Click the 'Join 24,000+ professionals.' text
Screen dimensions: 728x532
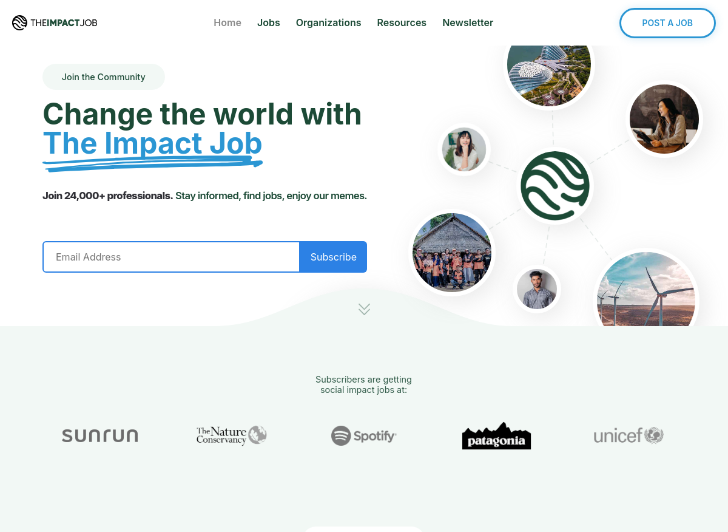(108, 196)
